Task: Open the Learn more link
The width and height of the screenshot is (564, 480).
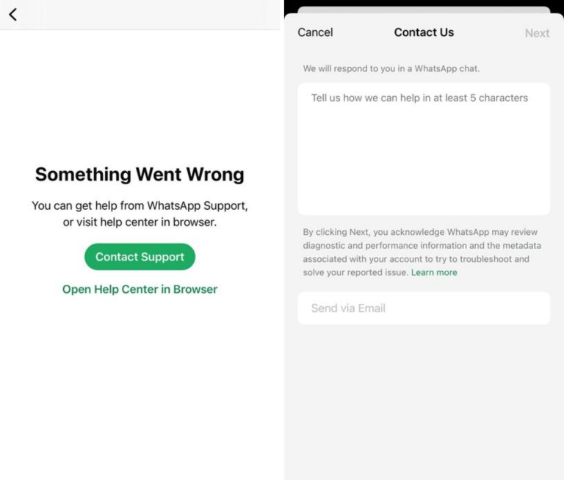Action: (x=434, y=272)
